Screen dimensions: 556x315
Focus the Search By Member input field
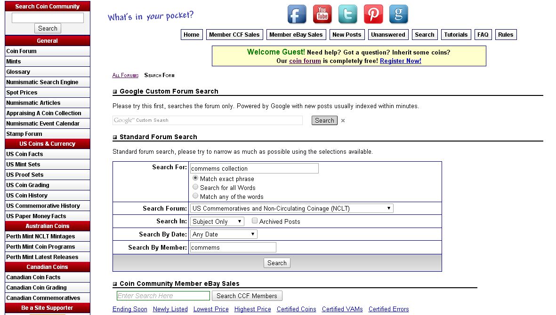pos(234,247)
